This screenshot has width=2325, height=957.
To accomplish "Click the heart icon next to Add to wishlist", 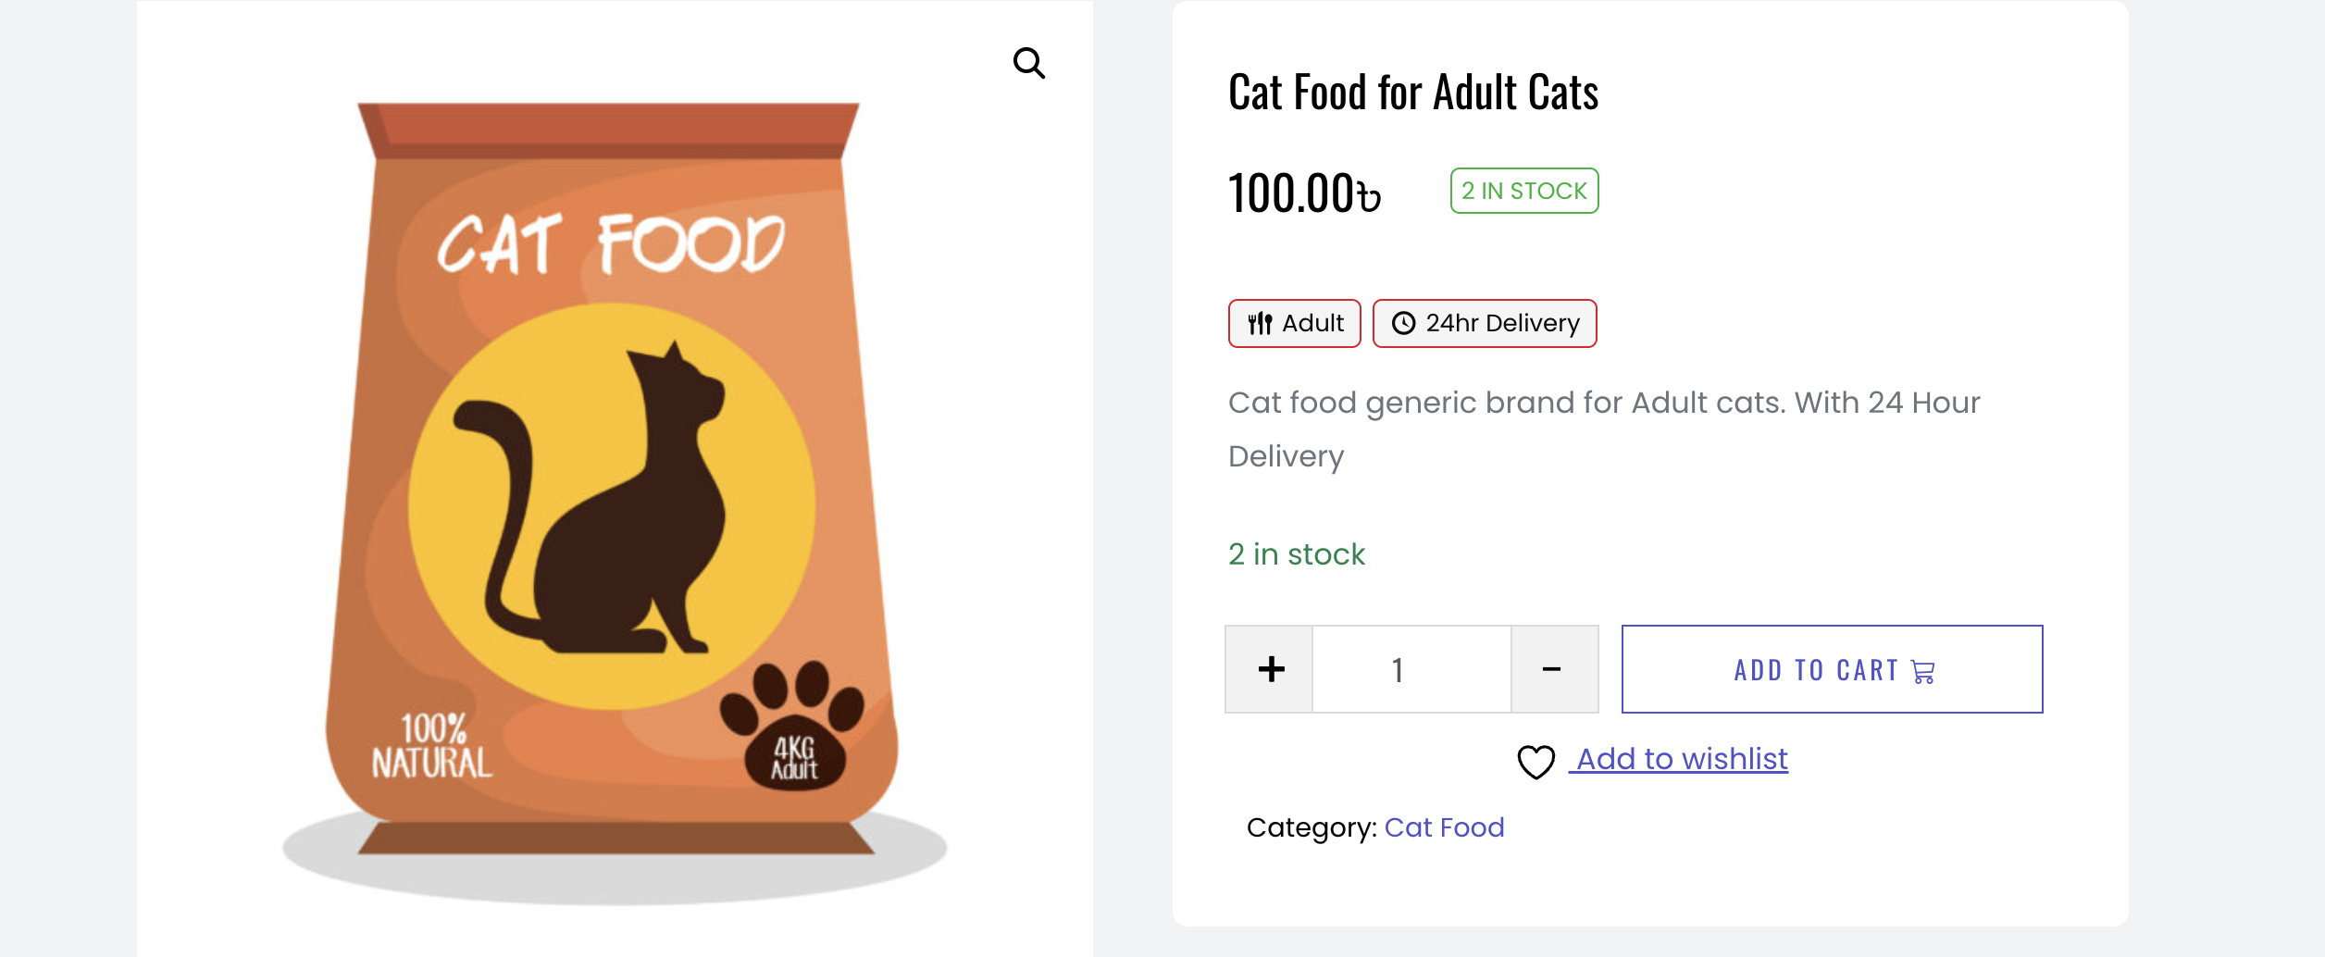I will tap(1535, 760).
